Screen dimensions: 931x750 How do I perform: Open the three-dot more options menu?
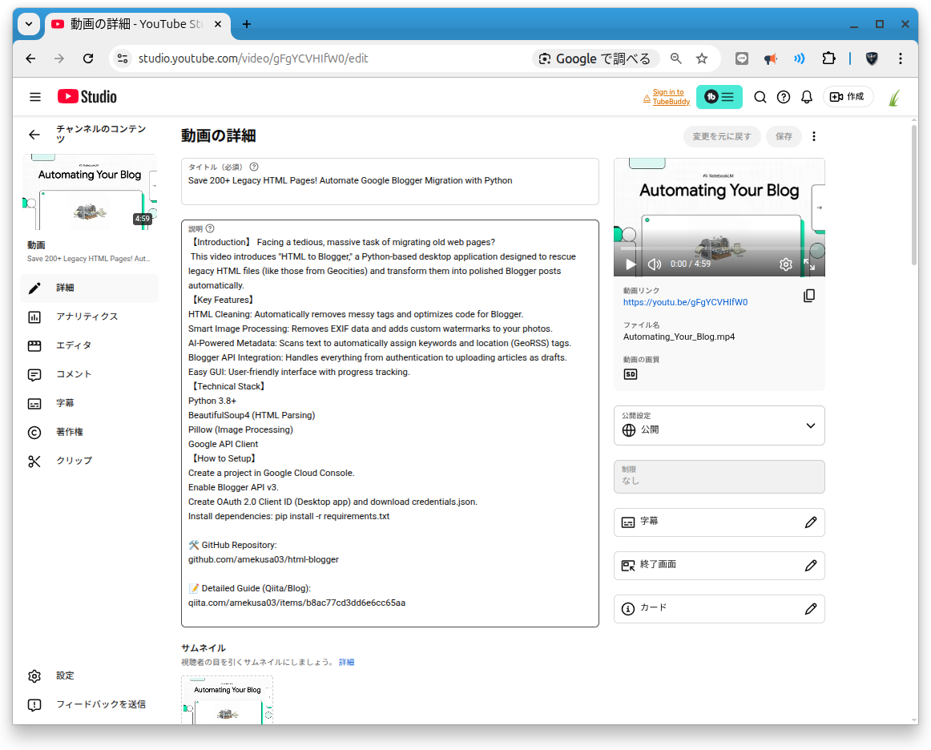[814, 136]
